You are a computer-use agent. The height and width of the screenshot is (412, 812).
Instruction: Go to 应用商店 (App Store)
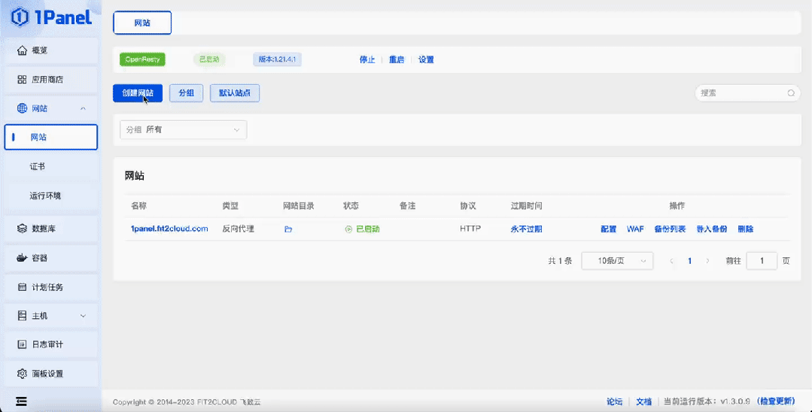pos(50,79)
